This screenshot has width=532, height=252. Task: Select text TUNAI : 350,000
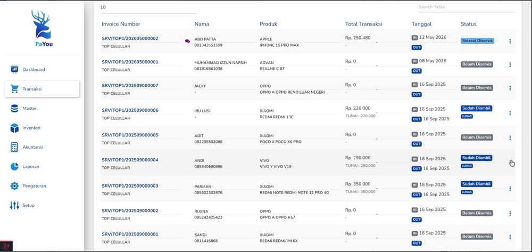360,192
